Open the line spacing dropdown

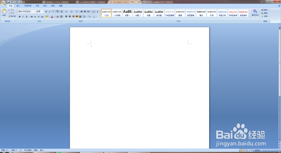click(x=85, y=17)
